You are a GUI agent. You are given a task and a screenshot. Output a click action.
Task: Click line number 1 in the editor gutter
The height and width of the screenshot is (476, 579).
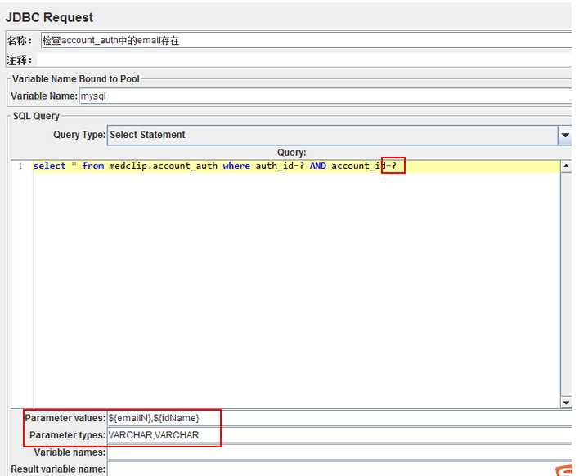pyautogui.click(x=20, y=167)
